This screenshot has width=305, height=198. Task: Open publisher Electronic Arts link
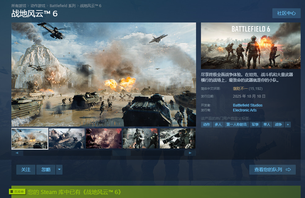245,110
